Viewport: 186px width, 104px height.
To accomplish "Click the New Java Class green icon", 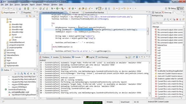I will click(x=73, y=8).
